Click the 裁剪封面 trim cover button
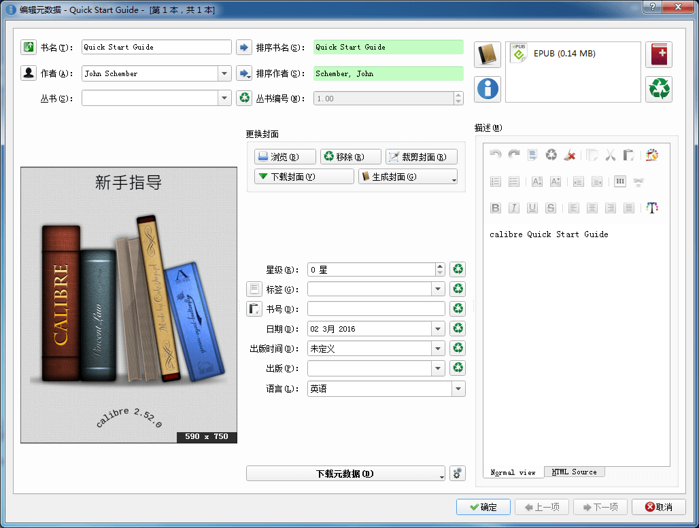Image resolution: width=699 pixels, height=528 pixels. (422, 156)
